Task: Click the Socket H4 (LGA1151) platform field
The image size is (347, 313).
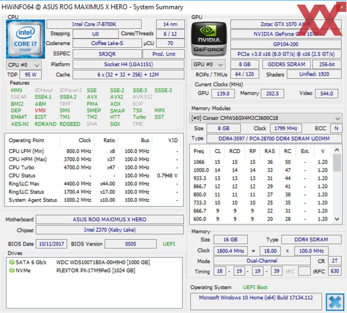Action: pos(128,64)
